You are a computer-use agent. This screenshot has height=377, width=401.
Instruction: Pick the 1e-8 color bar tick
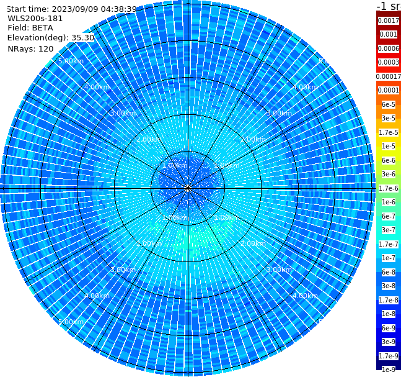389,314
